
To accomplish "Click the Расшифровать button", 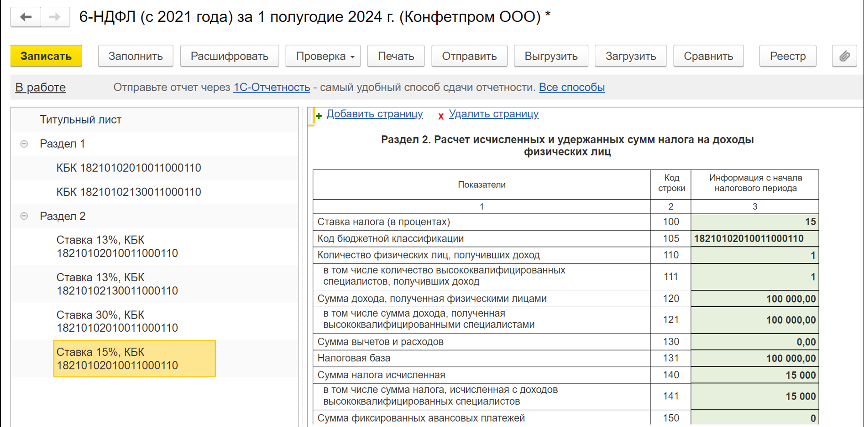I will [230, 56].
